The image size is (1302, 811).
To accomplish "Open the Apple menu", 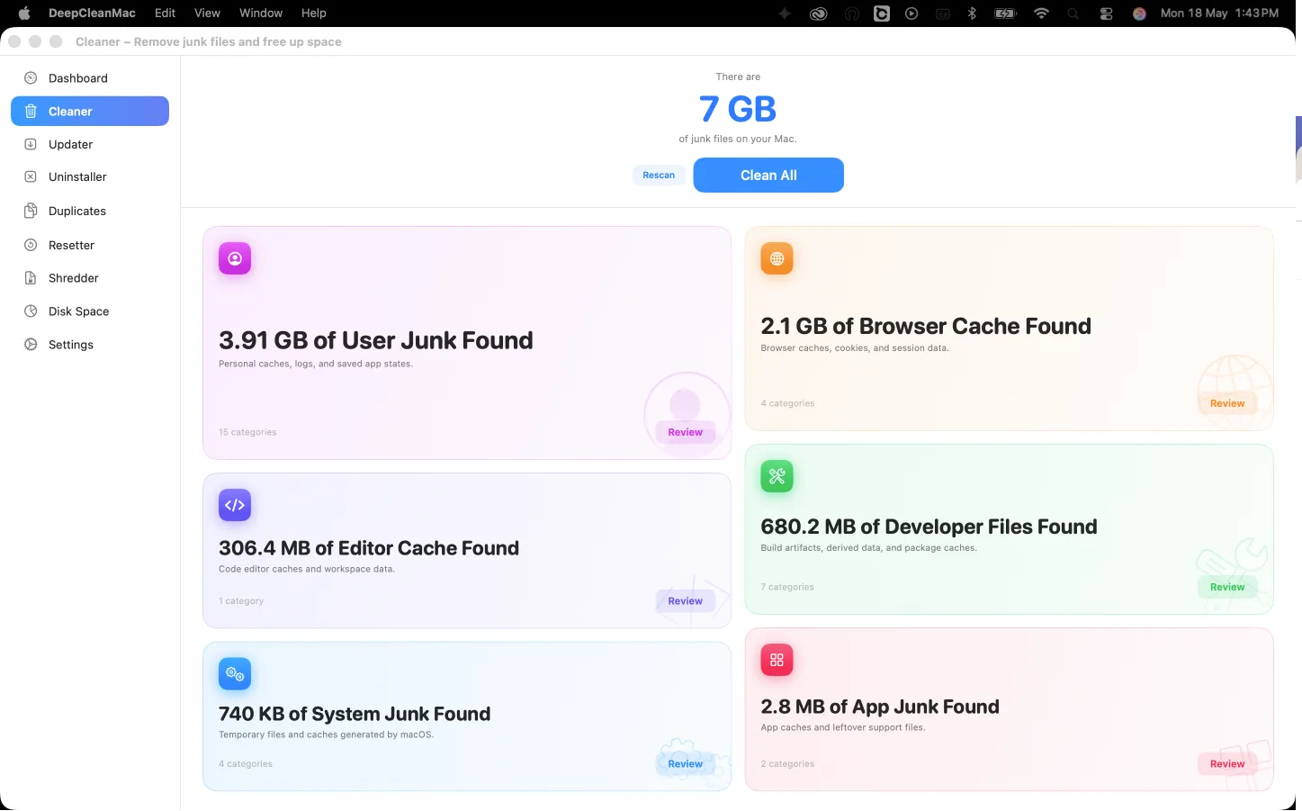I will coord(24,14).
